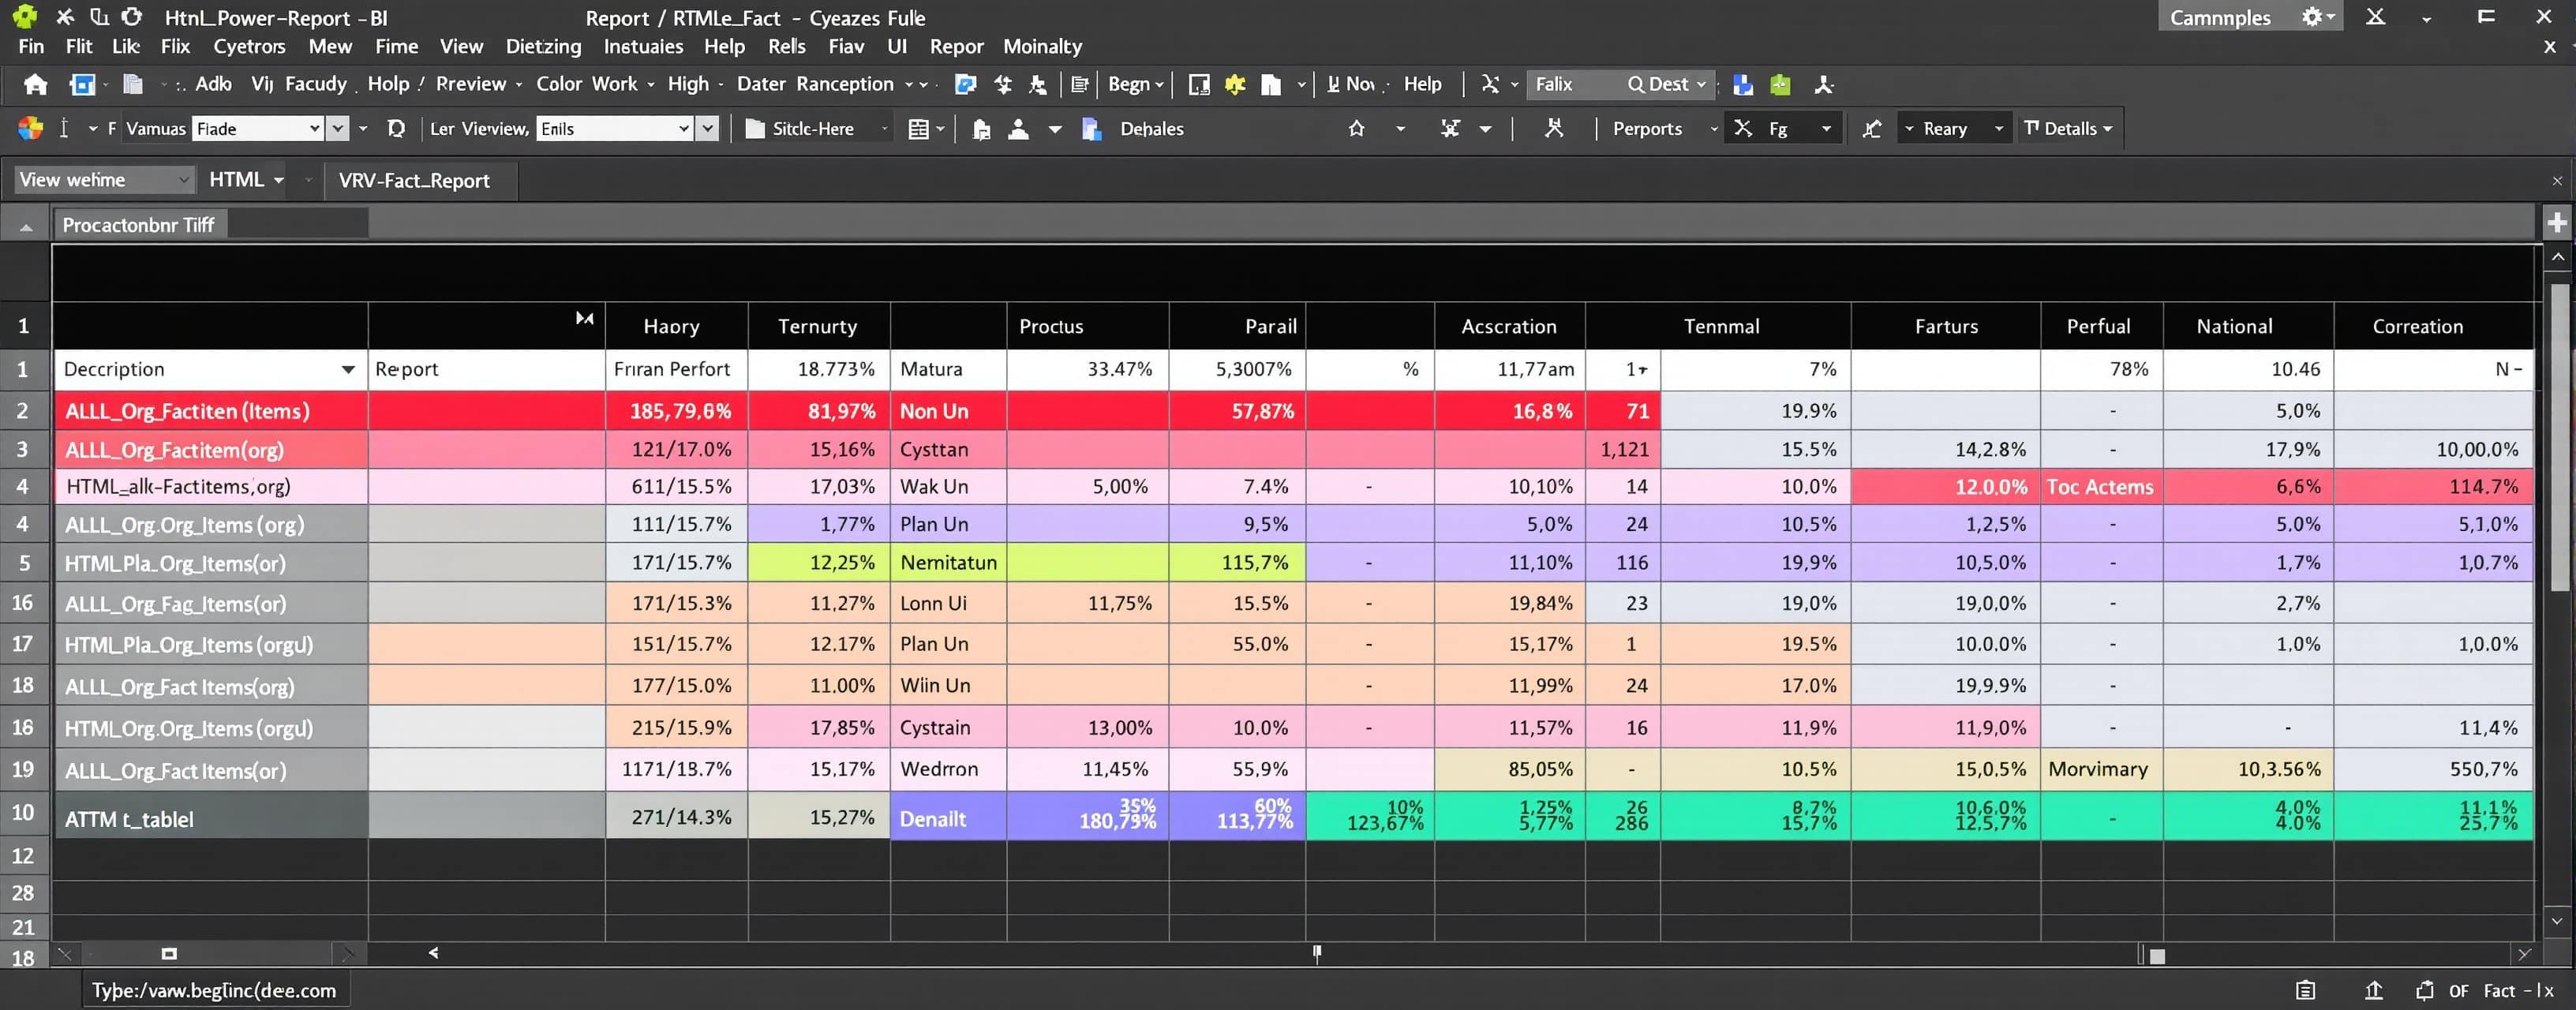Viewport: 2576px width, 1010px height.
Task: Select the person user icon
Action: (1018, 129)
